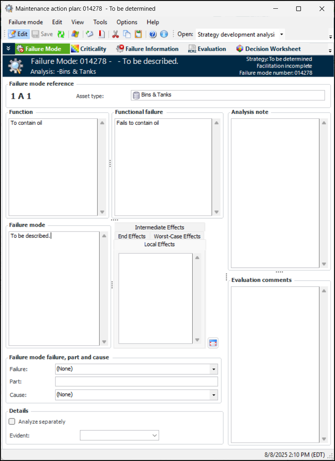Select the Local Effects tab

[x=160, y=244]
